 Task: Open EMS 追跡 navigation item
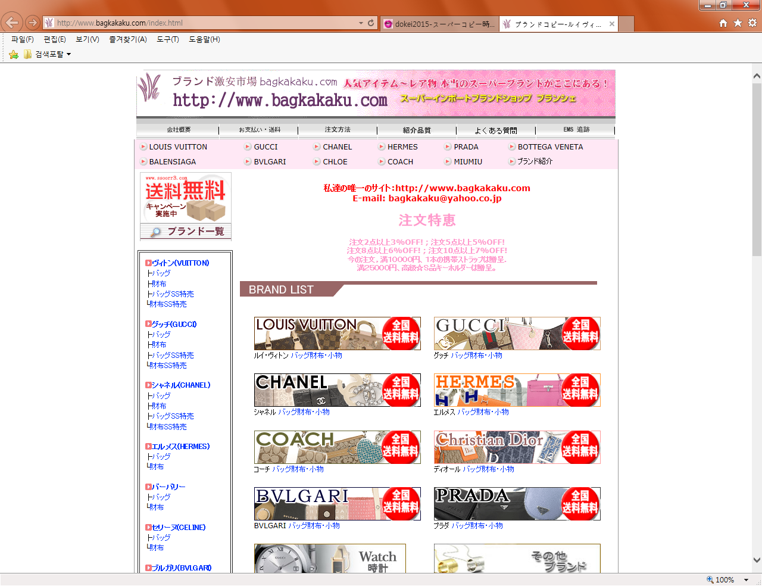(x=576, y=129)
